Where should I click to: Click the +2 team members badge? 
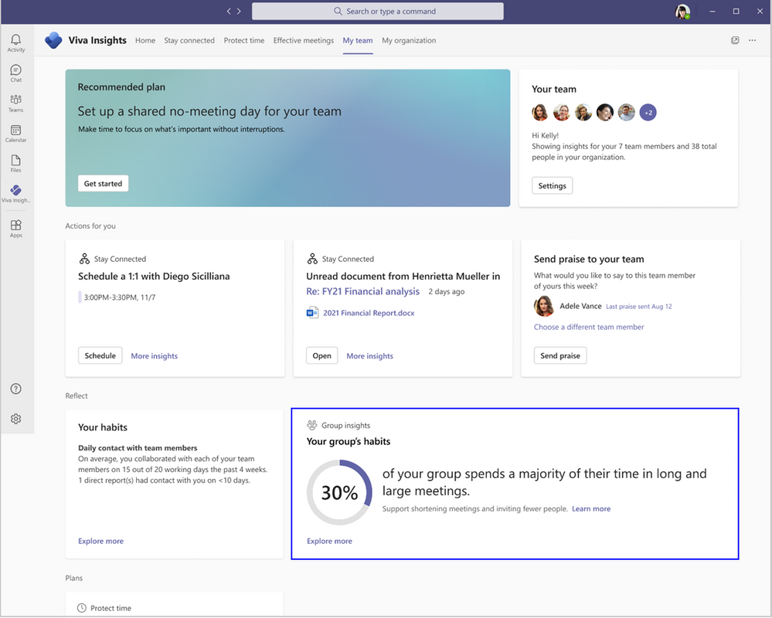click(x=648, y=112)
